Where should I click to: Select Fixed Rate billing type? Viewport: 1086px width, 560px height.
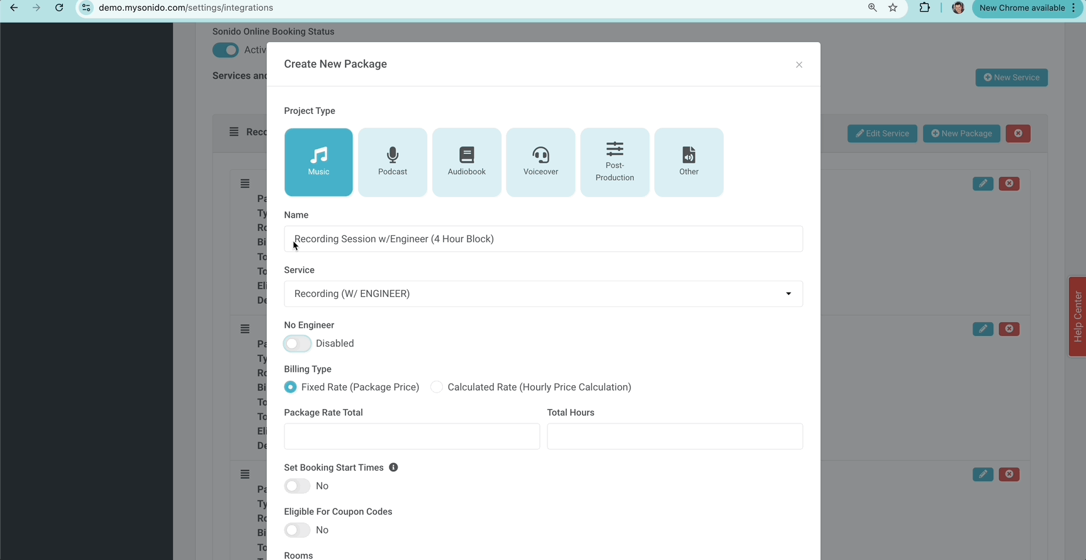click(x=290, y=387)
